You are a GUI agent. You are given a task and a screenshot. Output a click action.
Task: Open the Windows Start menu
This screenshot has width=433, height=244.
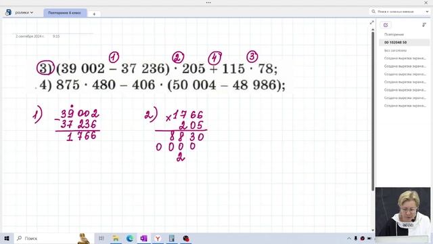tap(7, 238)
